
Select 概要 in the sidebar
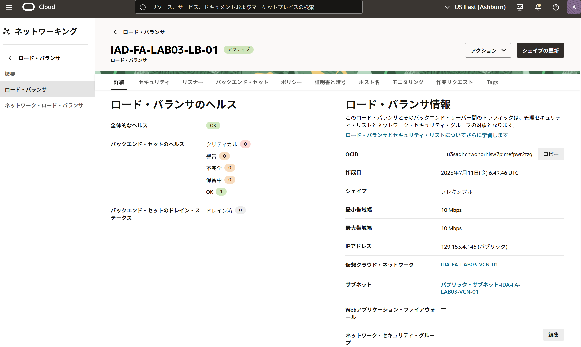[x=10, y=74]
